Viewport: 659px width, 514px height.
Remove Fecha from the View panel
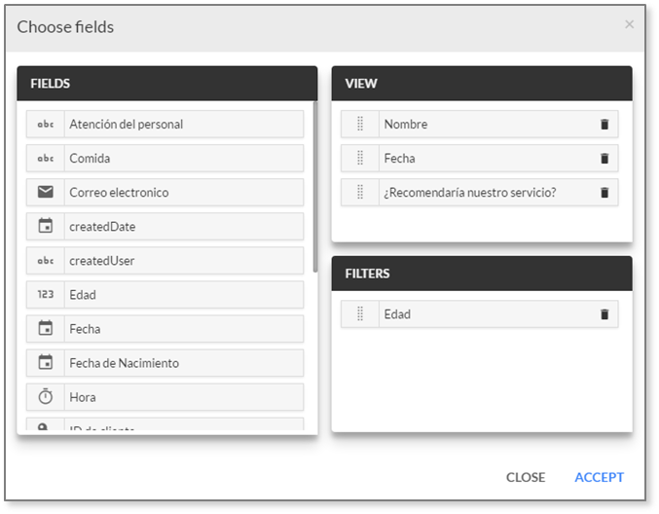click(x=604, y=159)
